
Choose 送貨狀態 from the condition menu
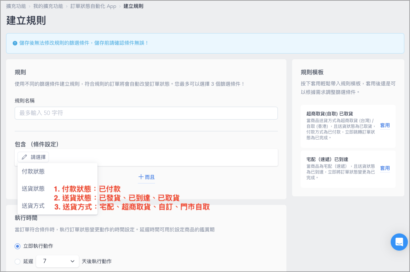33,188
